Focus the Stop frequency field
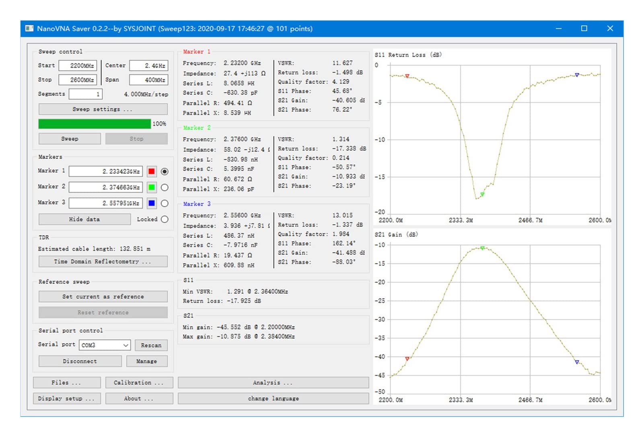 (78, 80)
